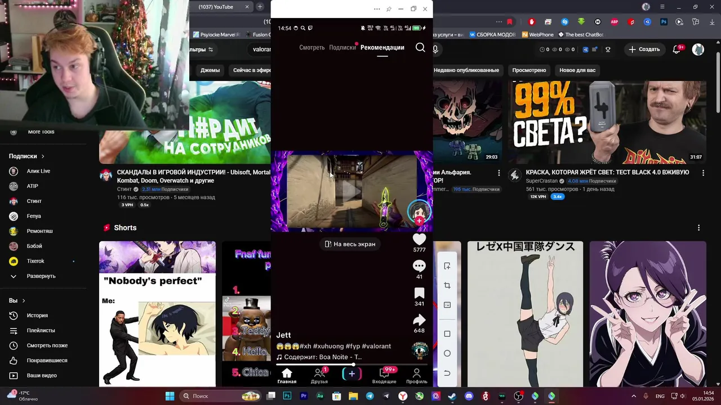Open the #valorant hashtag
721x405 pixels.
tap(376, 346)
